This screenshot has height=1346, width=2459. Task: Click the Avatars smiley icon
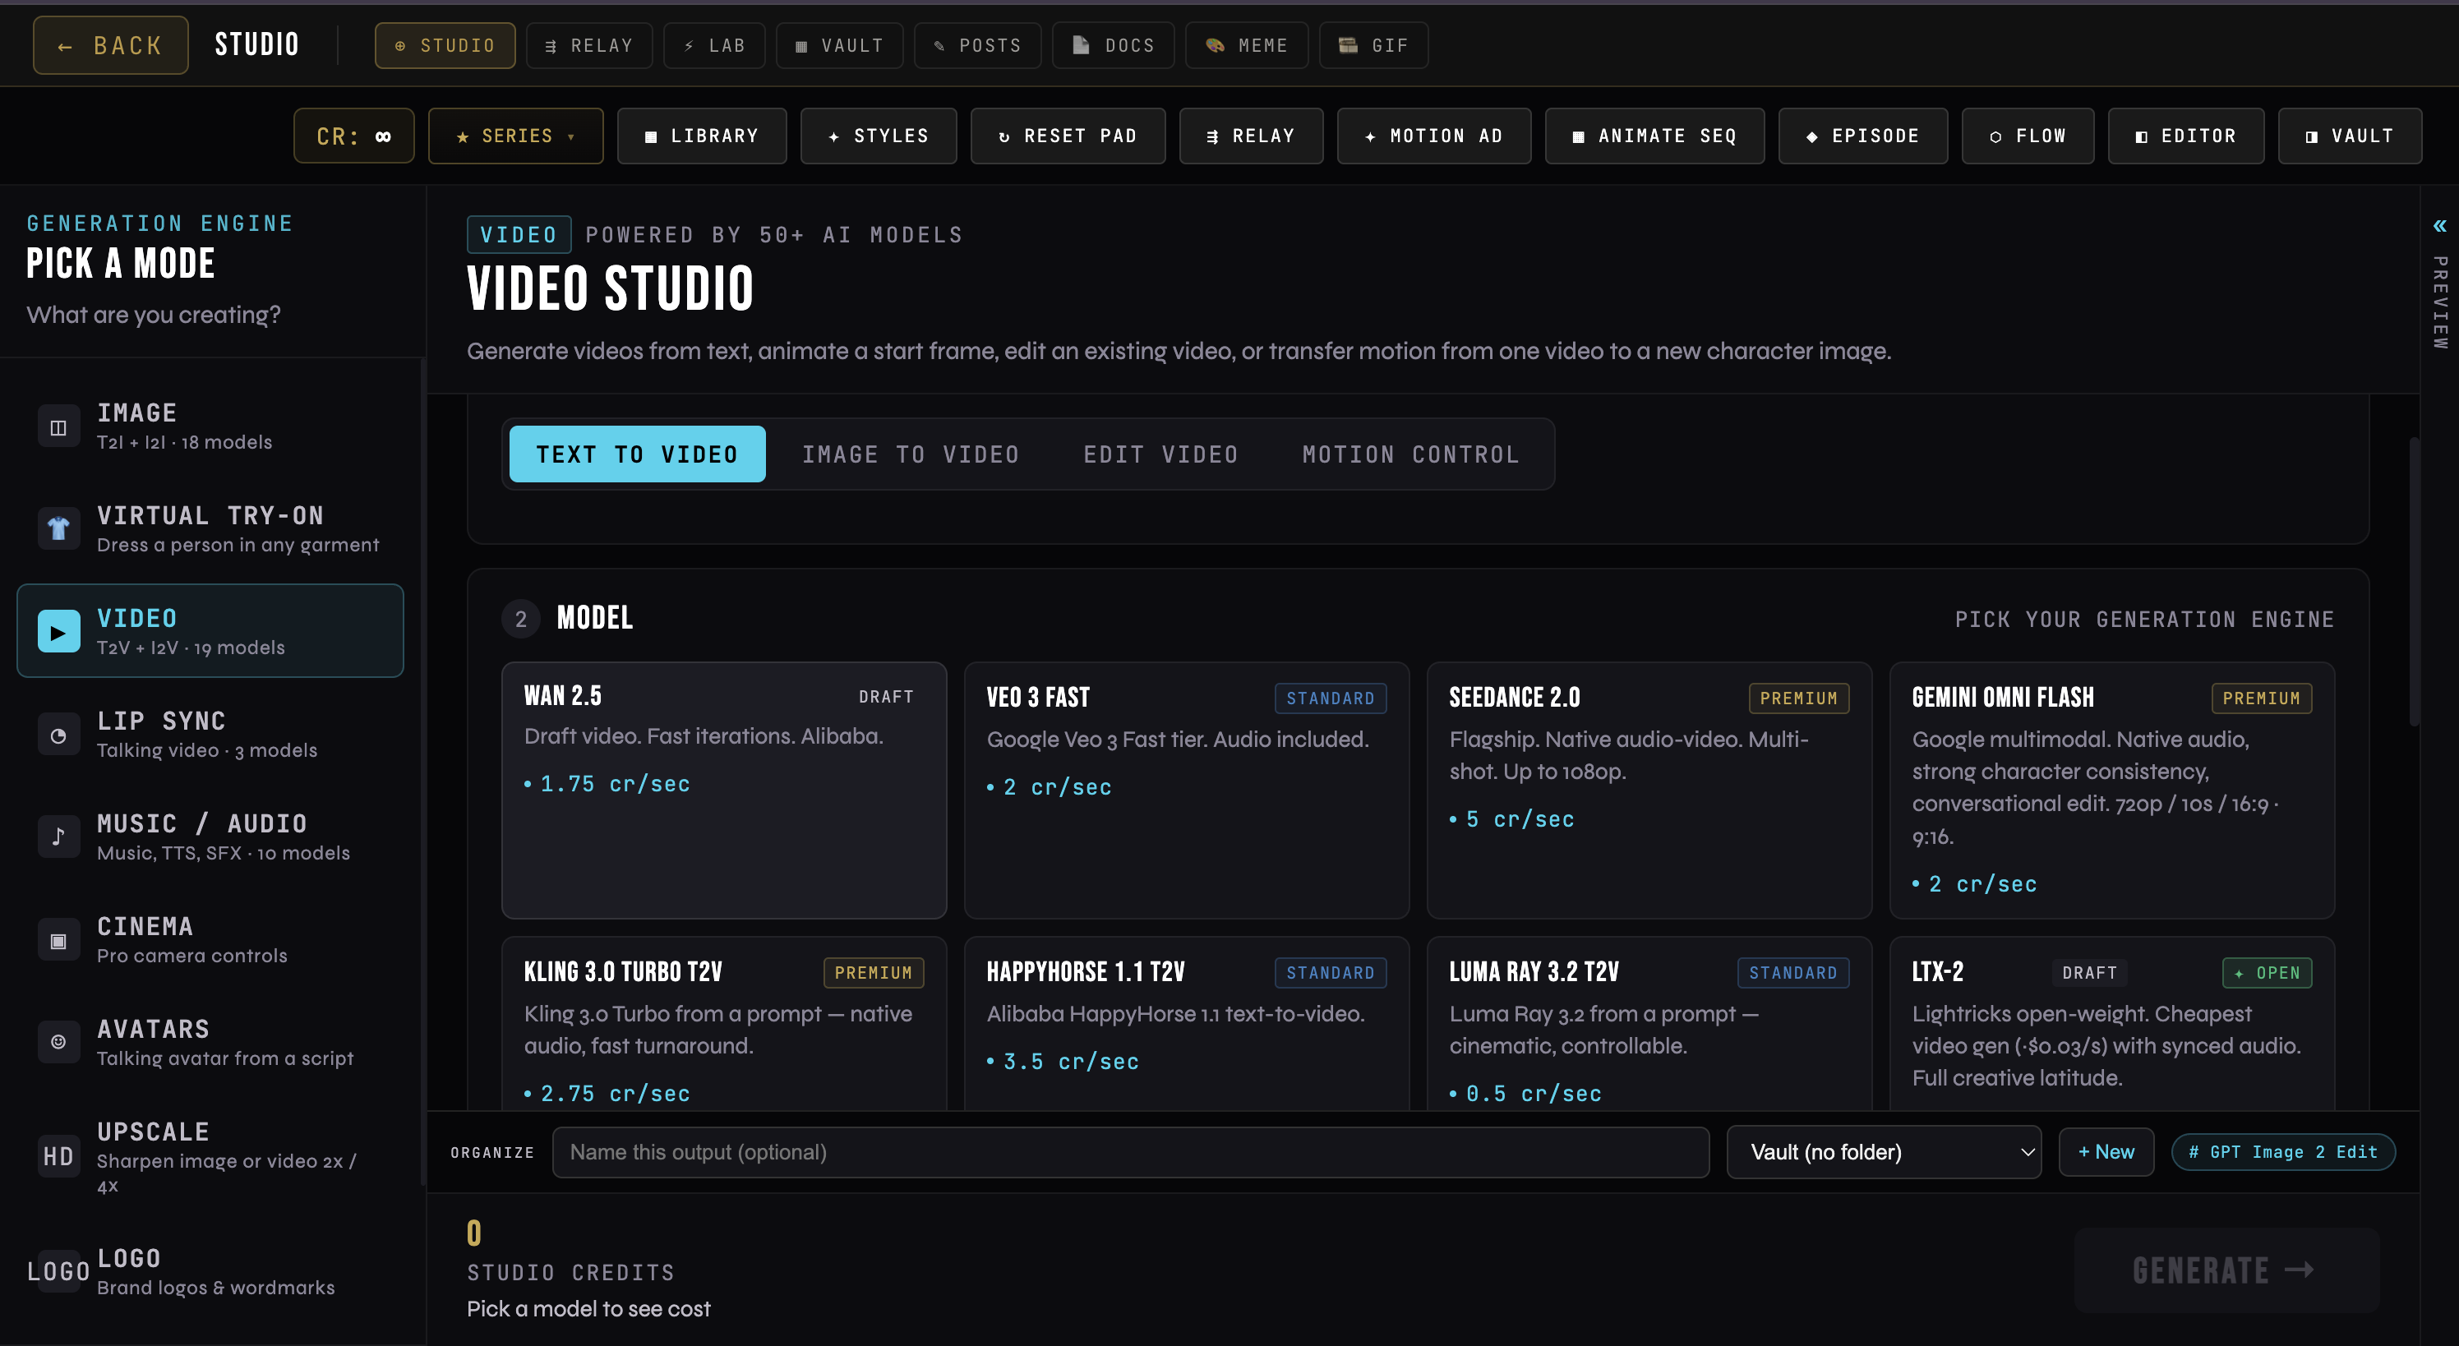tap(58, 1043)
